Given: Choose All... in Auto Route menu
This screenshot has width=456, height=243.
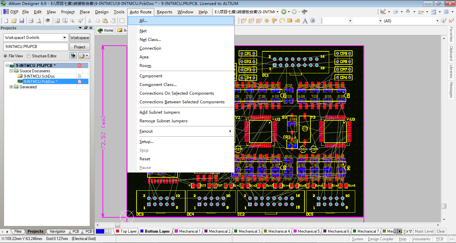Looking at the screenshot, I should (181, 21).
